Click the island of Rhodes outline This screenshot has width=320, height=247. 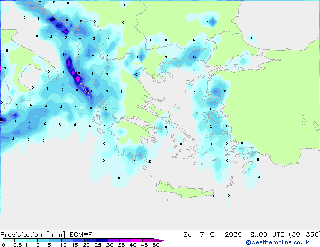coord(247,168)
